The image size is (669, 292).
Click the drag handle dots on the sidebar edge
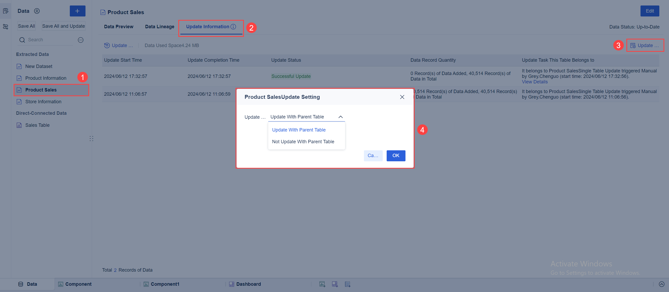91,139
